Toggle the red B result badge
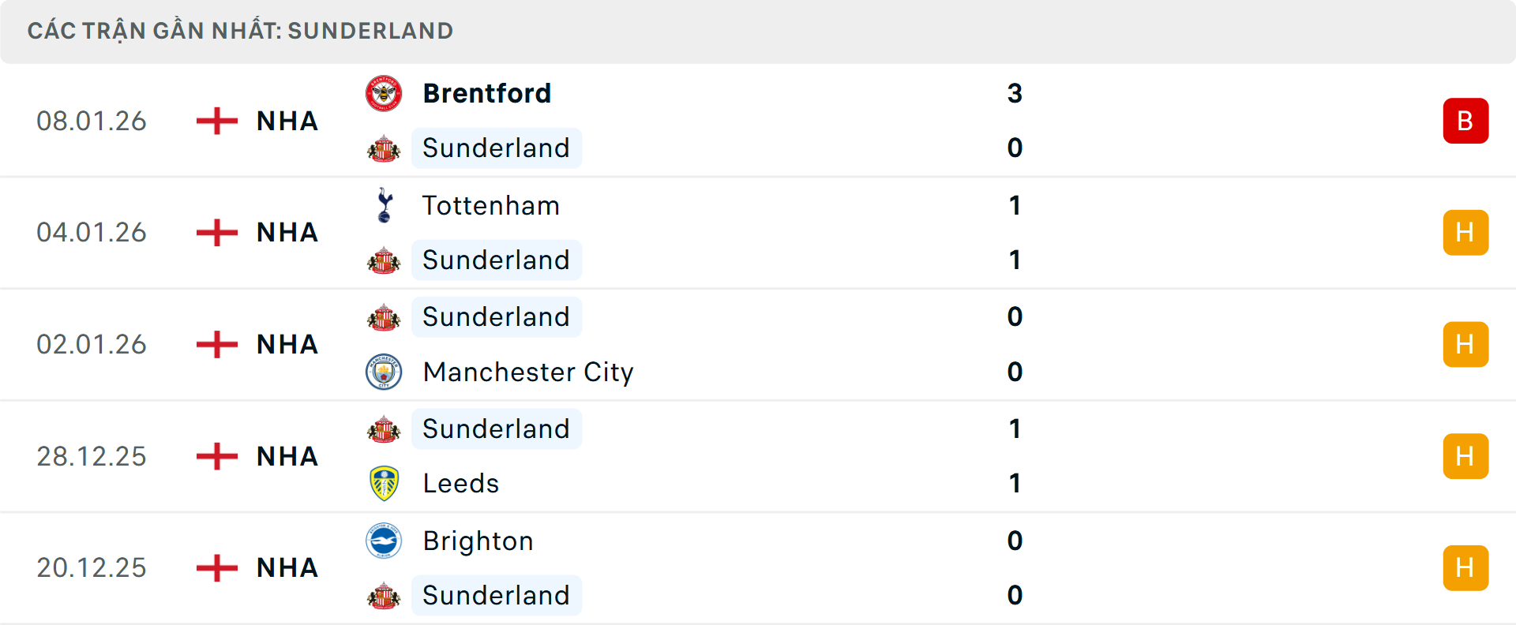The height and width of the screenshot is (625, 1516). [1466, 121]
